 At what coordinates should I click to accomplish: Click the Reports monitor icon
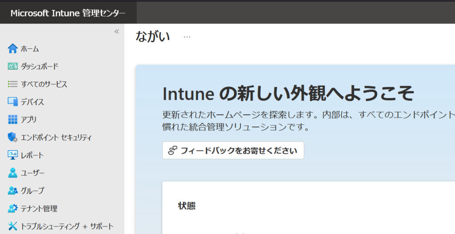(x=12, y=155)
